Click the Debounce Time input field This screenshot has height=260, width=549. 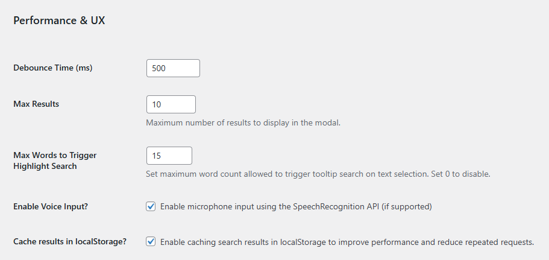173,68
